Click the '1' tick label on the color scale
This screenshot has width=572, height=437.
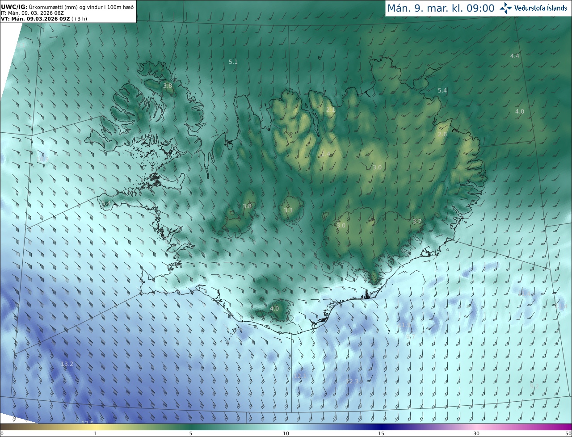point(95,433)
